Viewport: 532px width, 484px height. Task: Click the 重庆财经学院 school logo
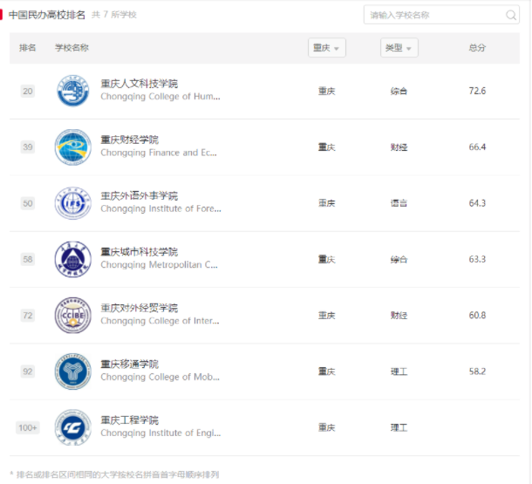point(73,147)
